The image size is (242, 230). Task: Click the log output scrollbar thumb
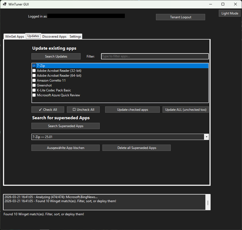208,203
